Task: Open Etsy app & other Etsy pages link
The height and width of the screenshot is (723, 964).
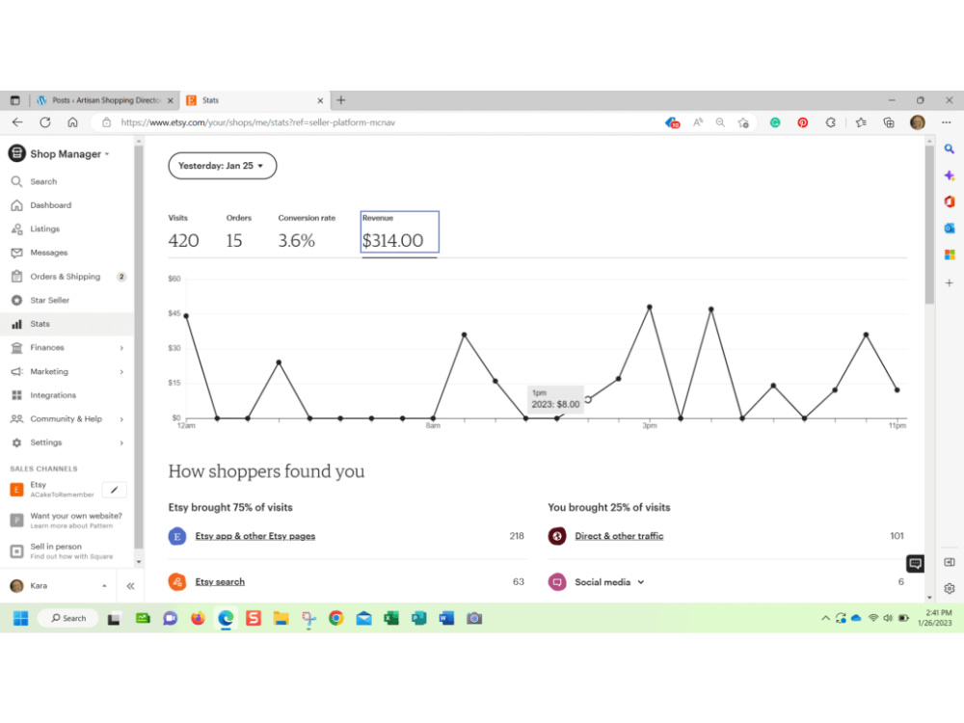Action: tap(255, 536)
